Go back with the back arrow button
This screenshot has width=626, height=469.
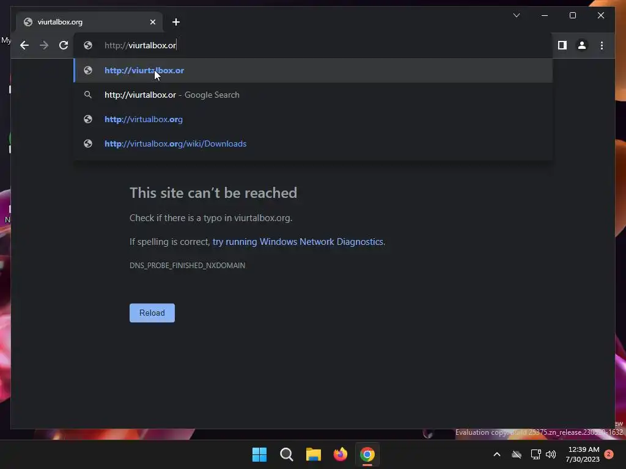[24, 45]
